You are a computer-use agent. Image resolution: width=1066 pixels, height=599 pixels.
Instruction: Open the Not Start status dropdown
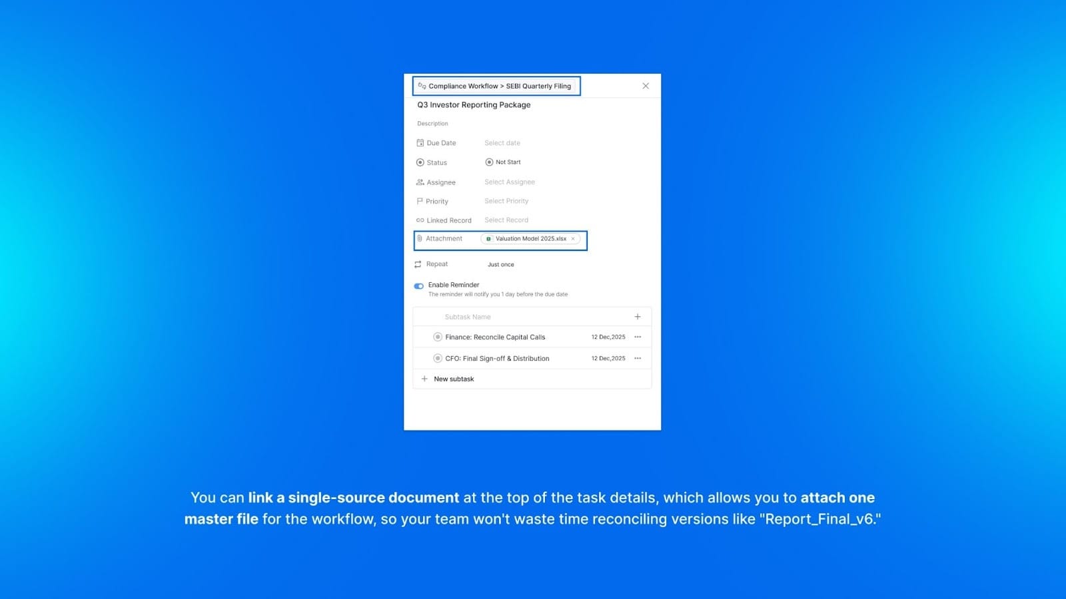click(504, 162)
